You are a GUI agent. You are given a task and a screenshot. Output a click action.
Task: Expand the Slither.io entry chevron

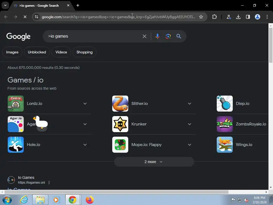190,104
